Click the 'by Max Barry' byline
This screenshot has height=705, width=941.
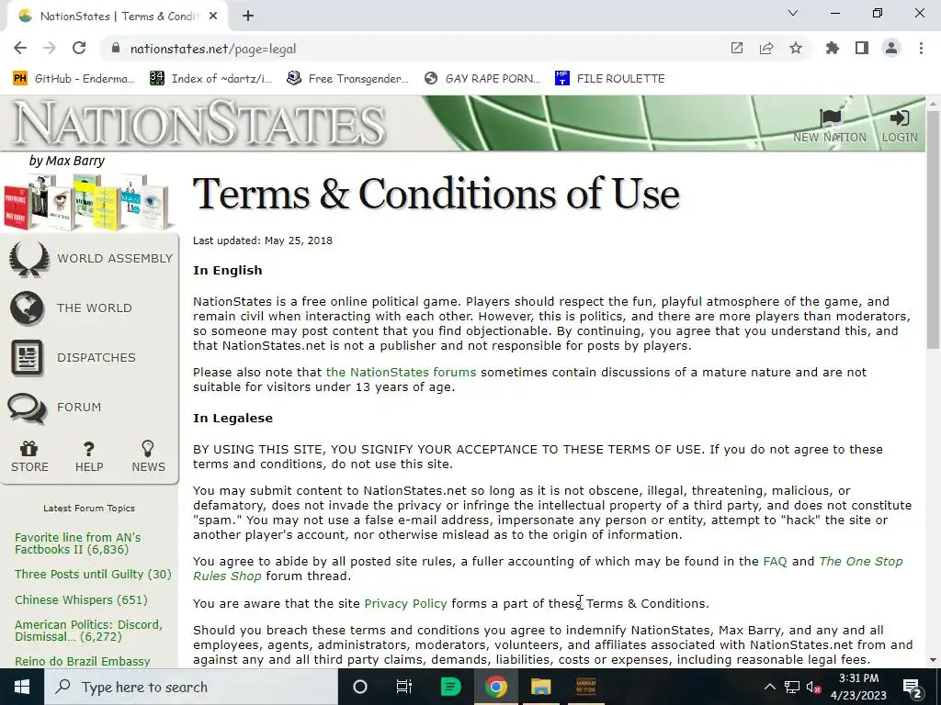coord(66,161)
